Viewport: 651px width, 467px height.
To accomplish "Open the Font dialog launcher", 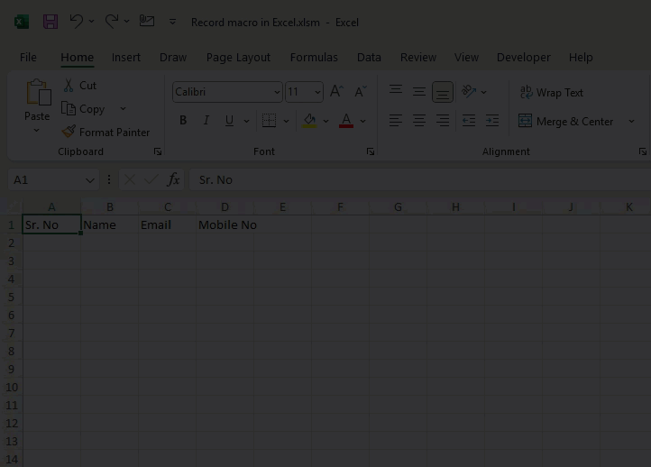I will pyautogui.click(x=371, y=151).
